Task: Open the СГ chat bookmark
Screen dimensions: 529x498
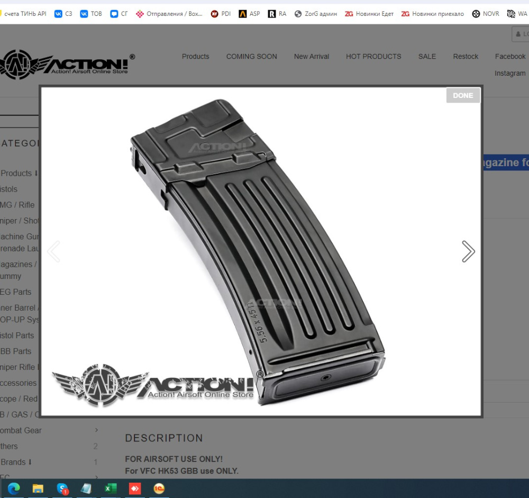Action: pos(119,14)
